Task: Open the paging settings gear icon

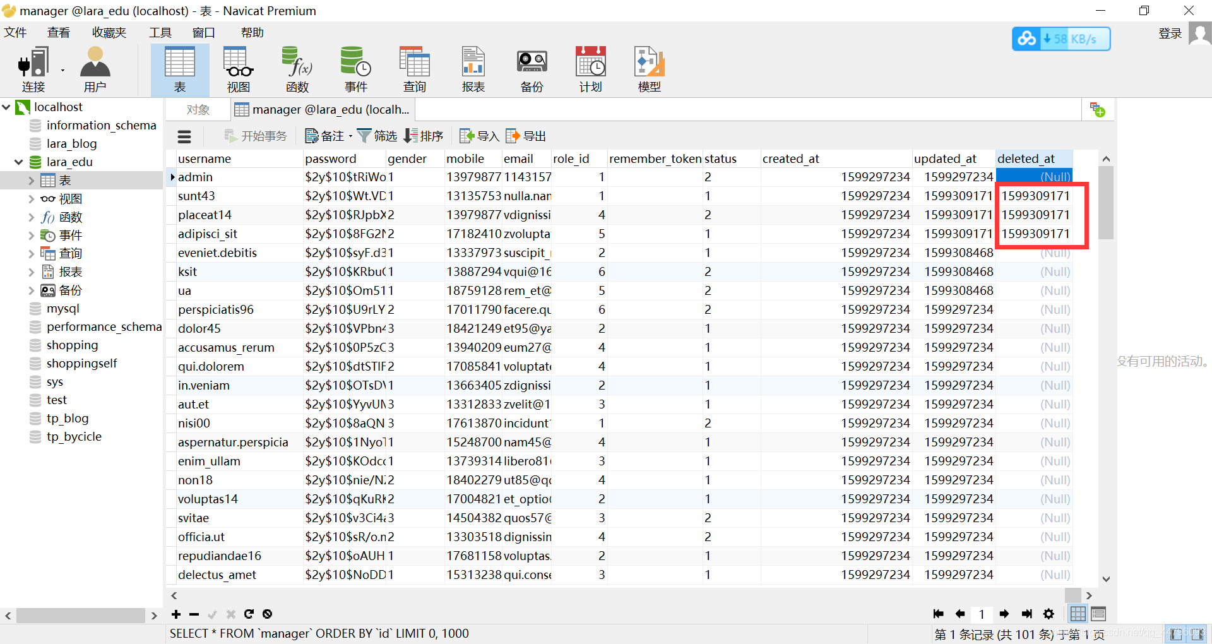Action: point(1049,614)
